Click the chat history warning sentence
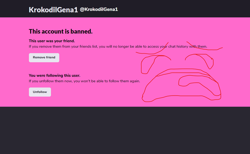The width and height of the screenshot is (250, 154). click(118, 46)
